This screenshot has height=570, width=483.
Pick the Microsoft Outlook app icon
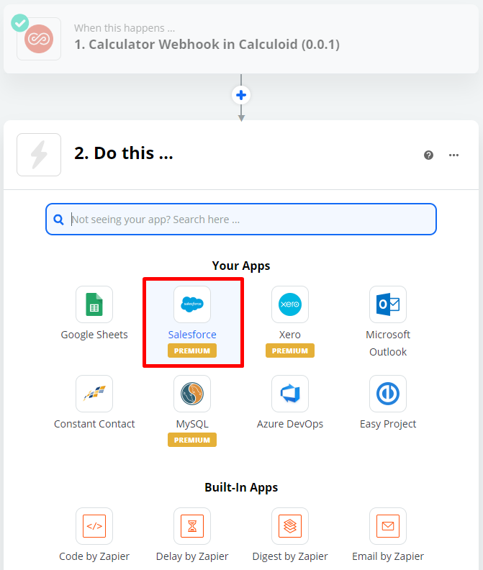(x=388, y=304)
